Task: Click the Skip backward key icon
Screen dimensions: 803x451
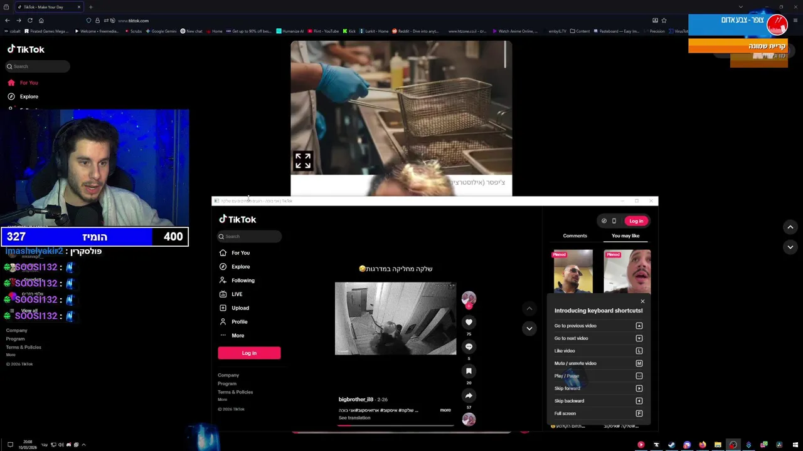Action: tap(639, 401)
